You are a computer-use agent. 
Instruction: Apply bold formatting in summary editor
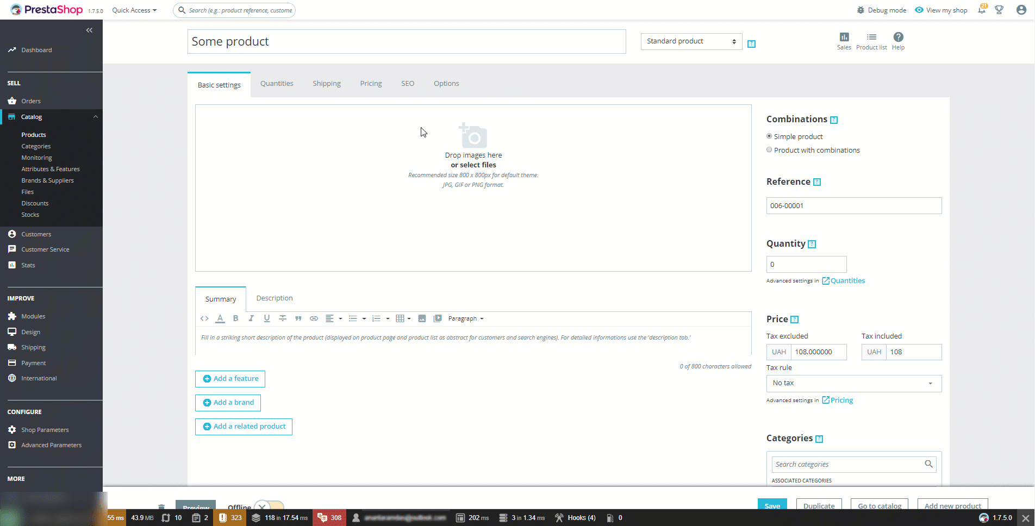(x=235, y=318)
